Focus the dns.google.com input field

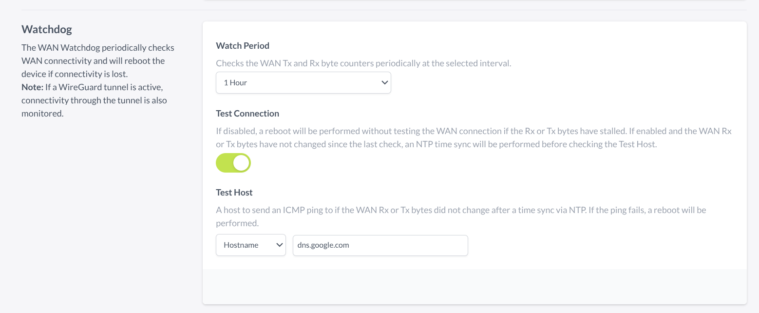(380, 245)
